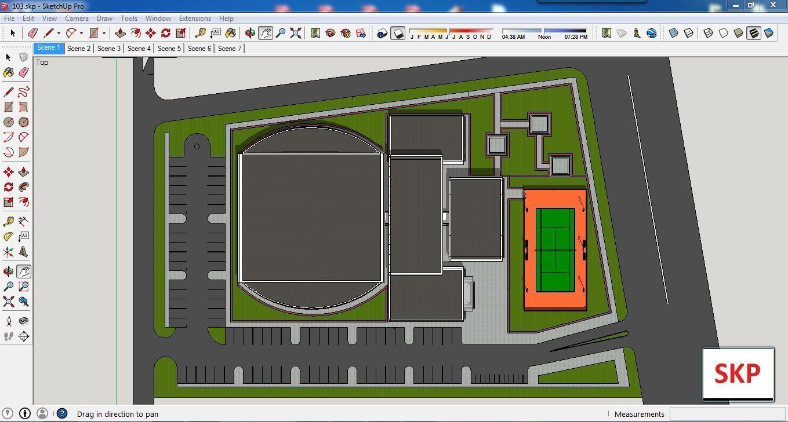Screen dimensions: 788x422
Task: Switch to Scene 2 tab
Action: tap(79, 49)
